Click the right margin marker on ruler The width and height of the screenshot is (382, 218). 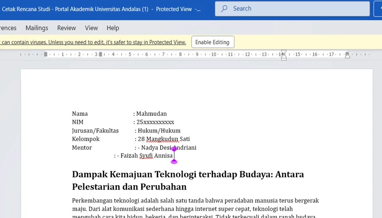tap(347, 55)
